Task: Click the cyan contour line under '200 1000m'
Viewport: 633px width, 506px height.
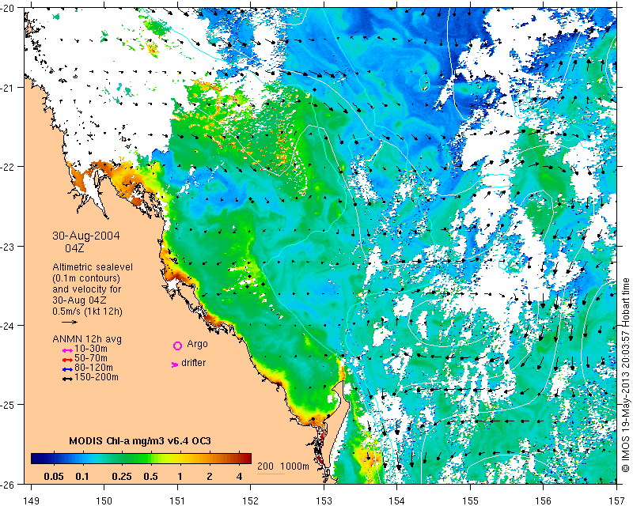Action: click(x=271, y=474)
